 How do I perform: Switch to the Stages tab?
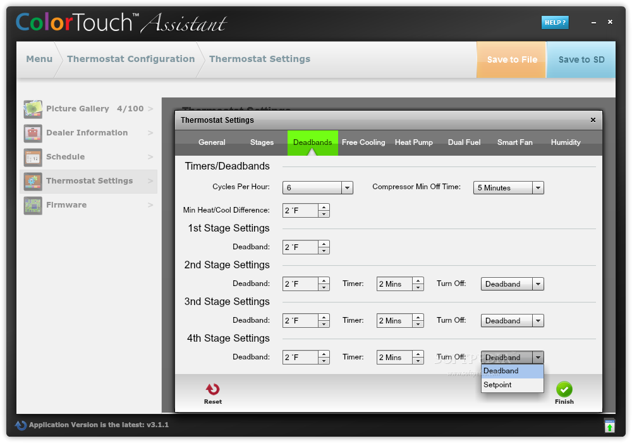262,142
